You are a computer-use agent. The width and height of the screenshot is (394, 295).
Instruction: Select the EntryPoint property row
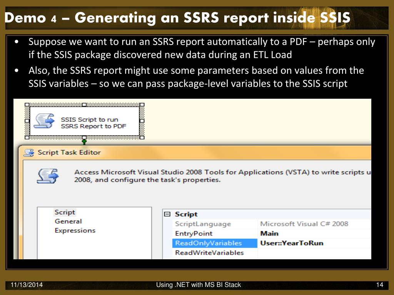[x=272, y=234]
